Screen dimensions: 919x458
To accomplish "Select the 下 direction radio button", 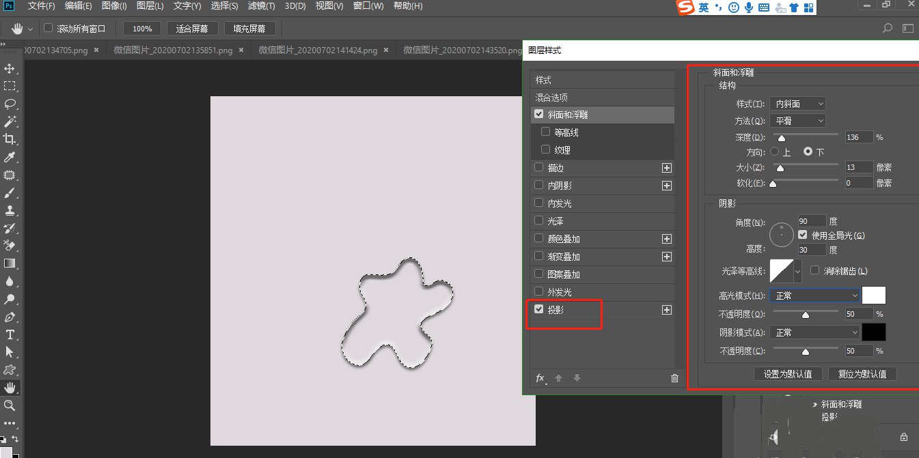I will (808, 152).
